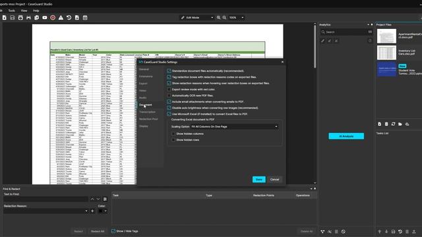Uncheck Standardize document files automatically
Viewport: 422px width, 237px height.
pyautogui.click(x=169, y=71)
